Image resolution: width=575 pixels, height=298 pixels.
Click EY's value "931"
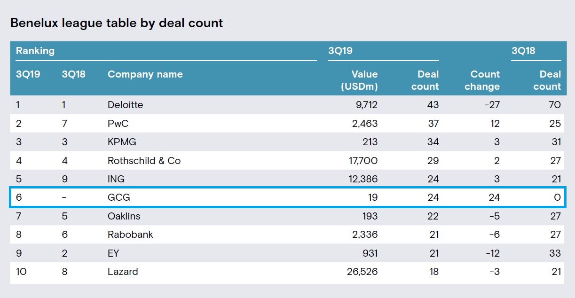pos(370,253)
